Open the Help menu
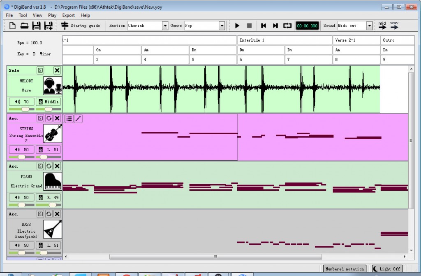This screenshot has height=276, width=421. (x=85, y=15)
